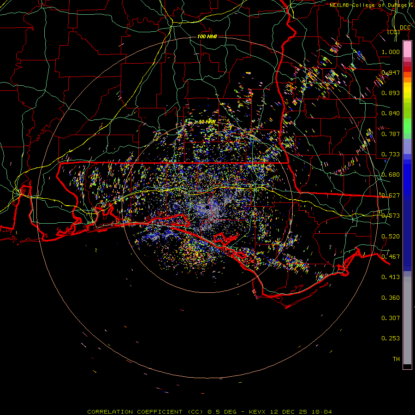415x415 pixels.
Task: Click the 0.840 legend value
Action: click(391, 113)
